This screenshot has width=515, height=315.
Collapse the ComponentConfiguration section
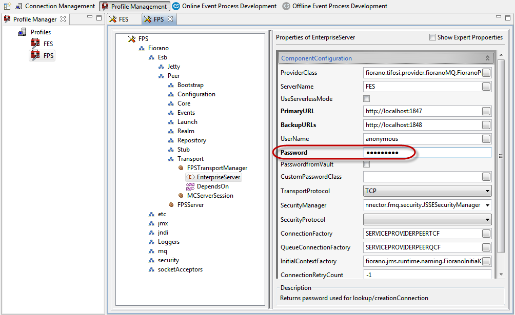487,58
